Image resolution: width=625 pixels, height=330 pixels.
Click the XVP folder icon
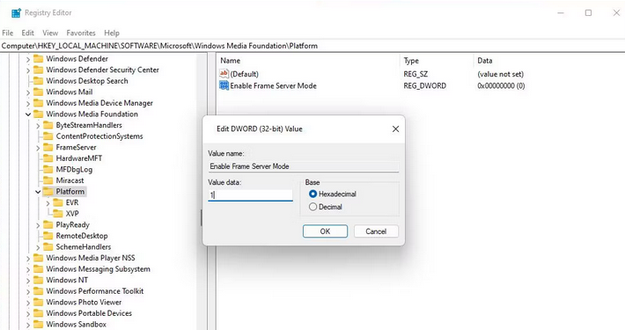click(58, 214)
